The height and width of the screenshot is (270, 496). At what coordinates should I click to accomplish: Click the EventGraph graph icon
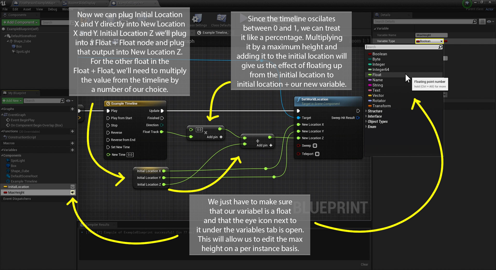[5, 115]
